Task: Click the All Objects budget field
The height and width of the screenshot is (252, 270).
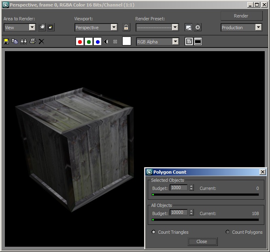Action: click(179, 213)
